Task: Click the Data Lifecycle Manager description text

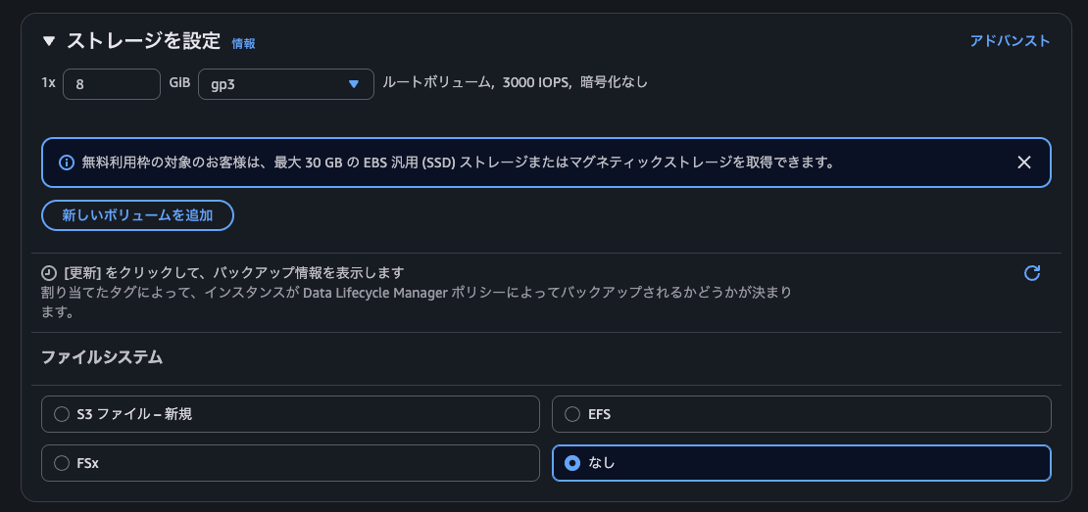Action: coord(417,303)
